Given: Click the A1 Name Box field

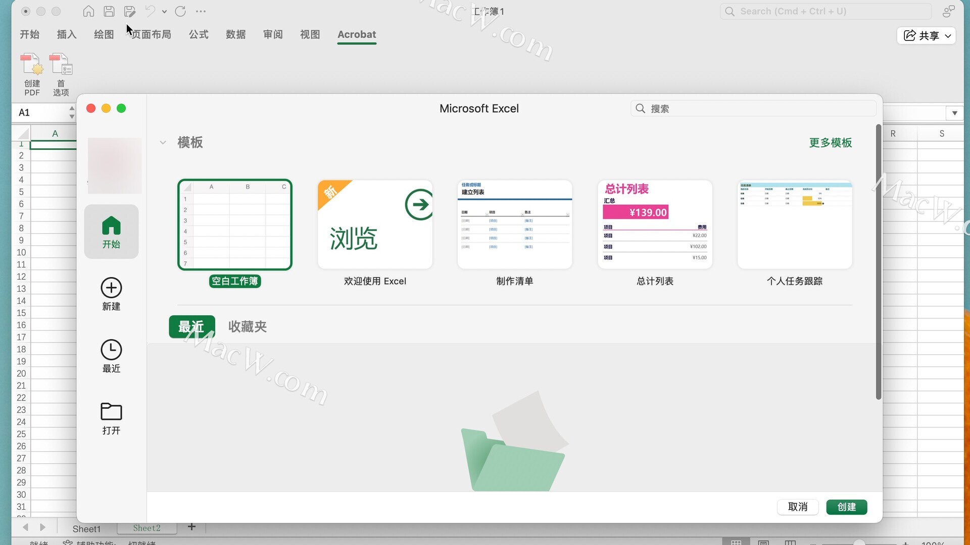Looking at the screenshot, I should (40, 113).
